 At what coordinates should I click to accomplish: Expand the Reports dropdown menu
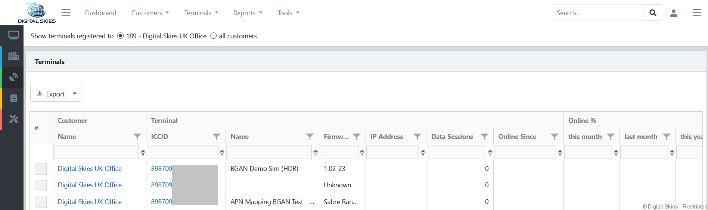(x=248, y=13)
